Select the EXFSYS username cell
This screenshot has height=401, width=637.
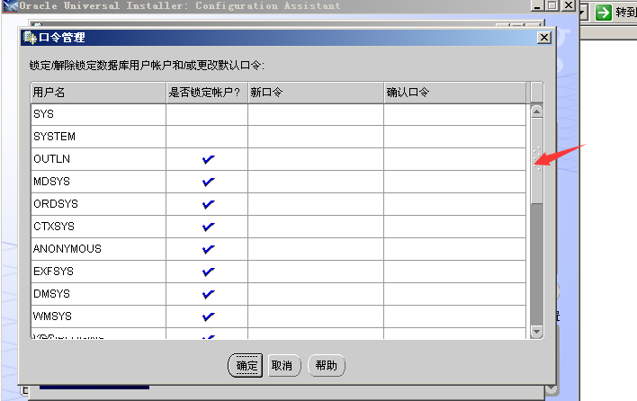pos(98,272)
